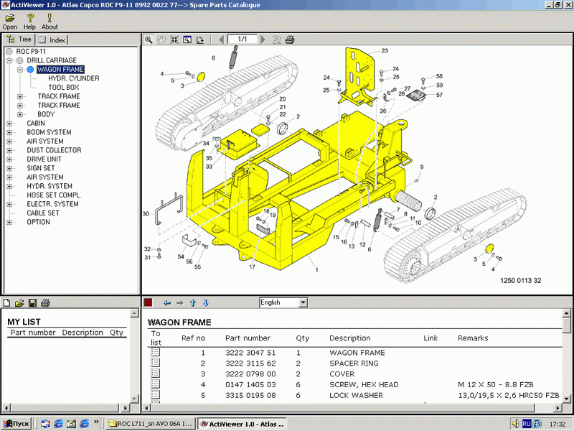The height and width of the screenshot is (431, 574).
Task: Collapse the WAGON FRAME tree node
Action: coord(20,70)
